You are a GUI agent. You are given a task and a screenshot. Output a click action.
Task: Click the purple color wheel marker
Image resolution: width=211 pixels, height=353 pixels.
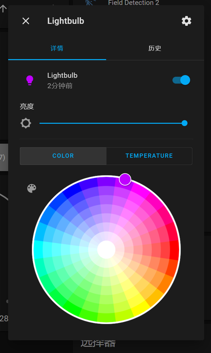125,179
